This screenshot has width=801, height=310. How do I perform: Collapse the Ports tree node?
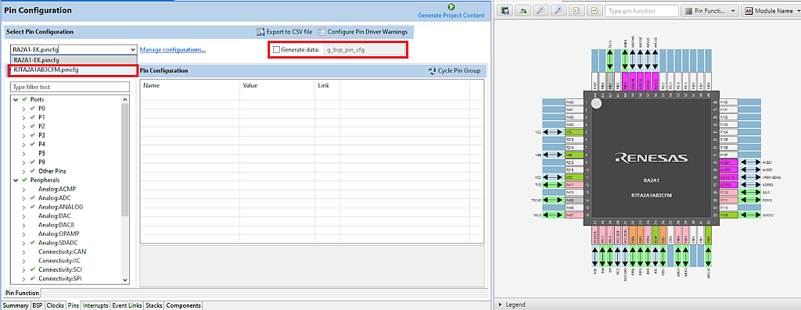pos(16,99)
